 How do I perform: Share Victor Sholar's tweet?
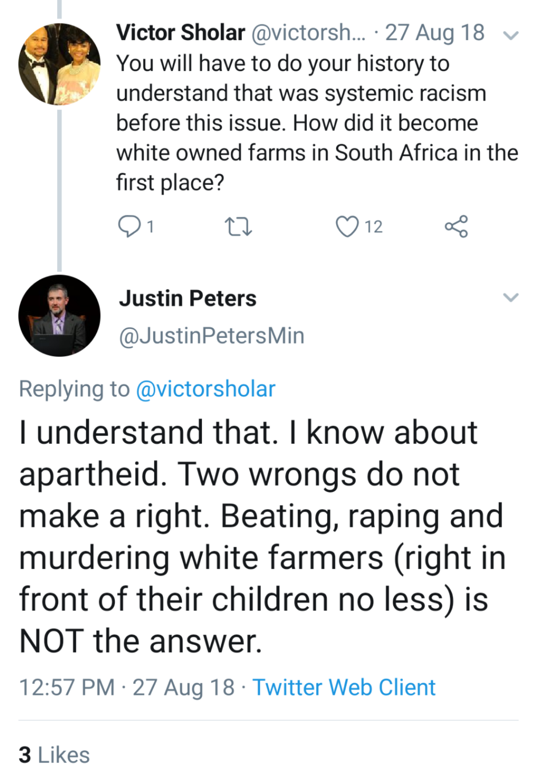[x=456, y=226]
